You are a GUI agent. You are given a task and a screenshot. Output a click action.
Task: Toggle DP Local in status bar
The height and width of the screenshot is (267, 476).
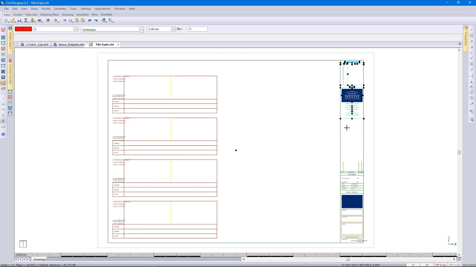[x=454, y=265]
